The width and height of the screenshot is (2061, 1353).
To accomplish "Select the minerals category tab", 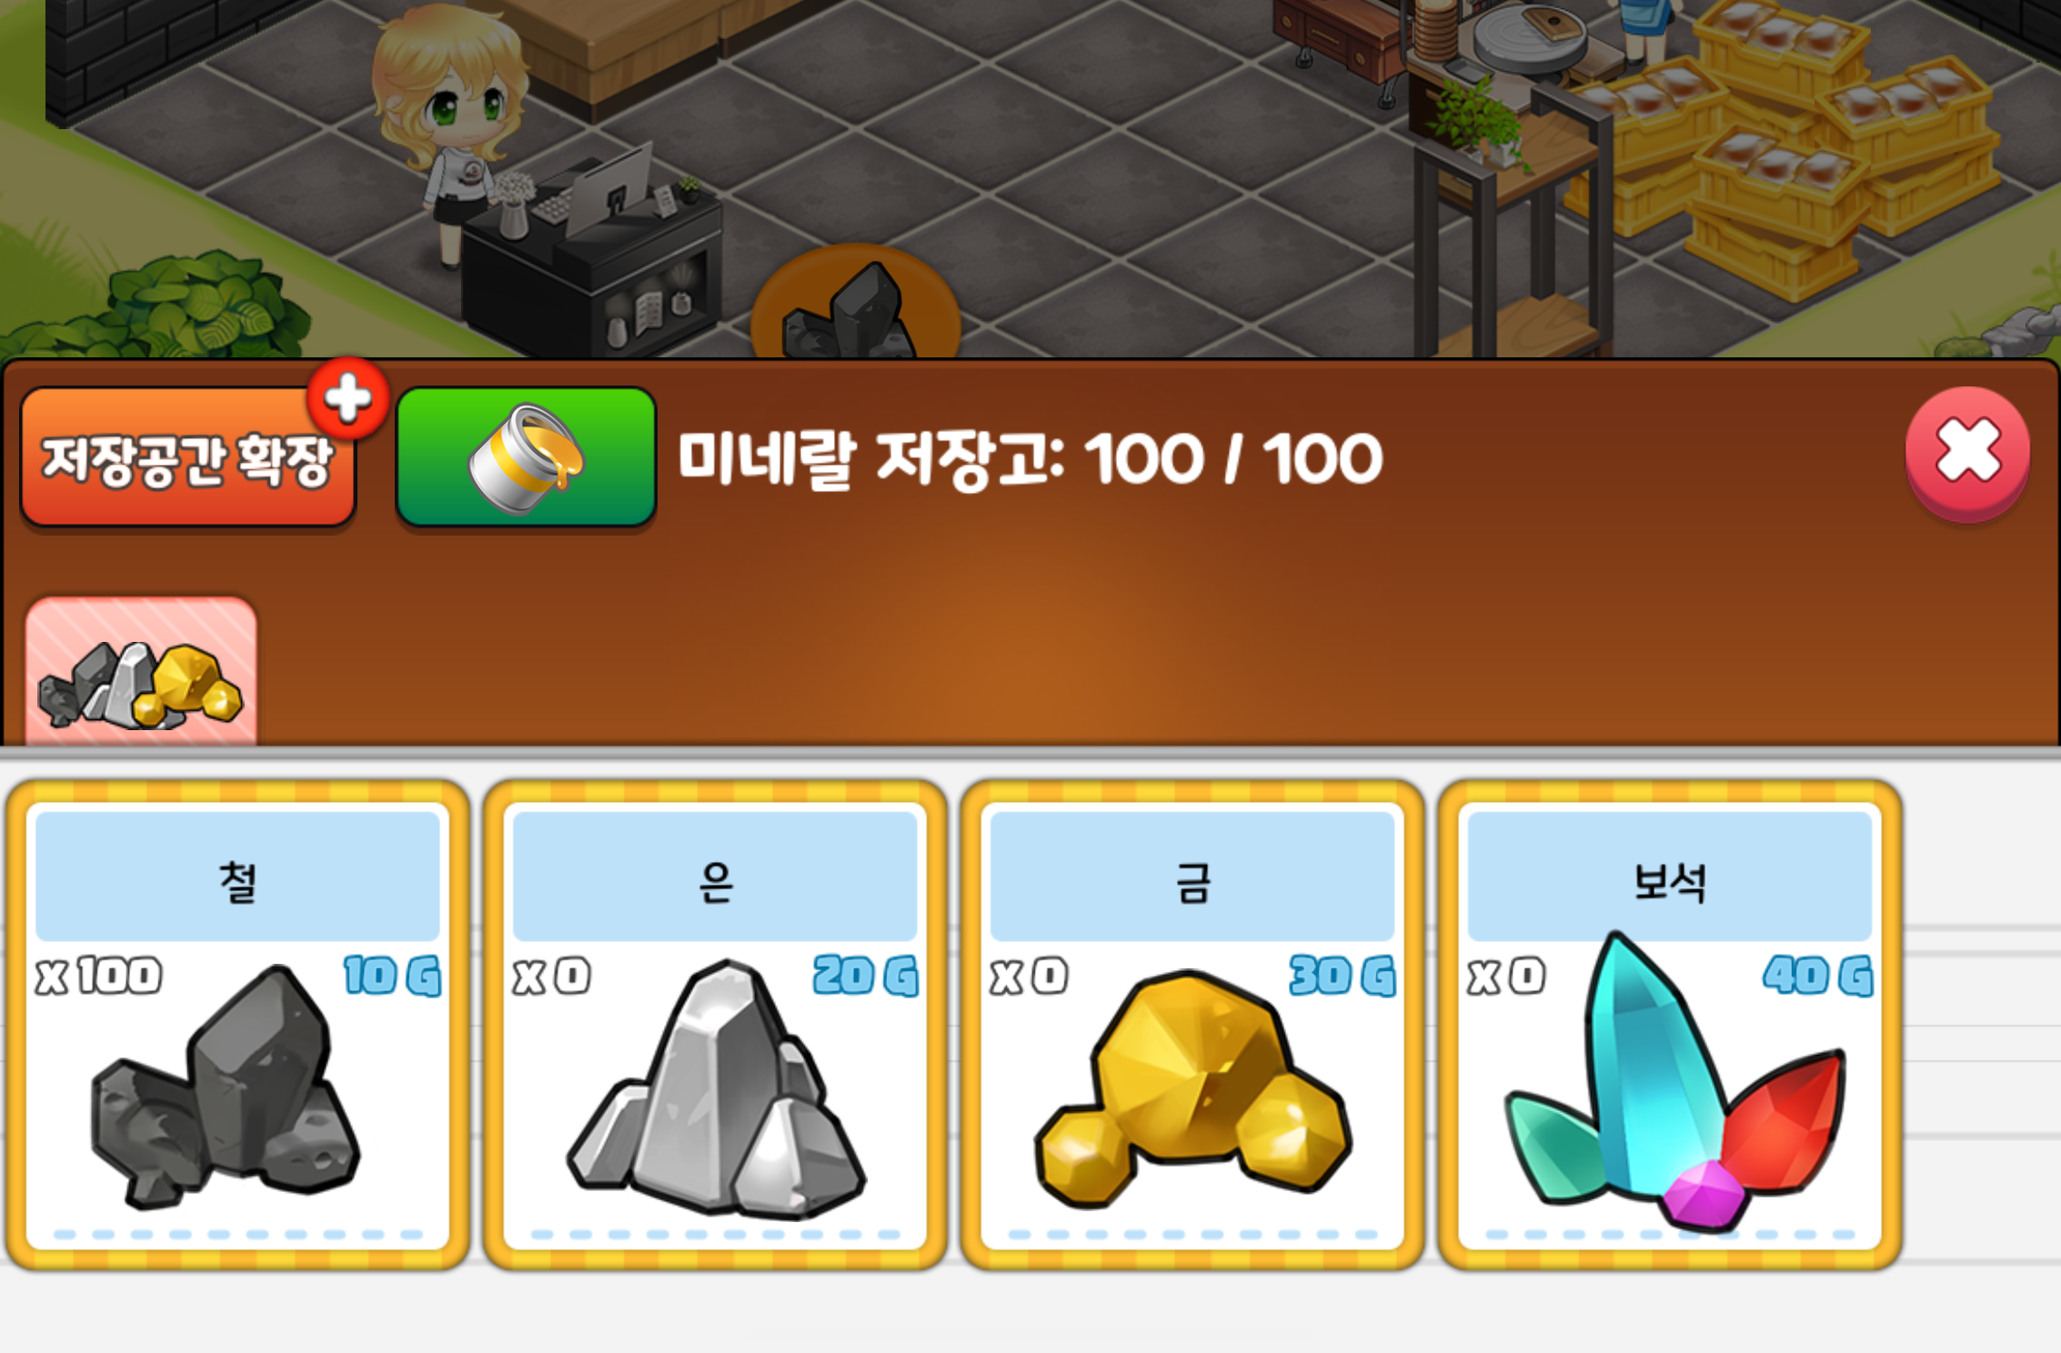I will 141,672.
